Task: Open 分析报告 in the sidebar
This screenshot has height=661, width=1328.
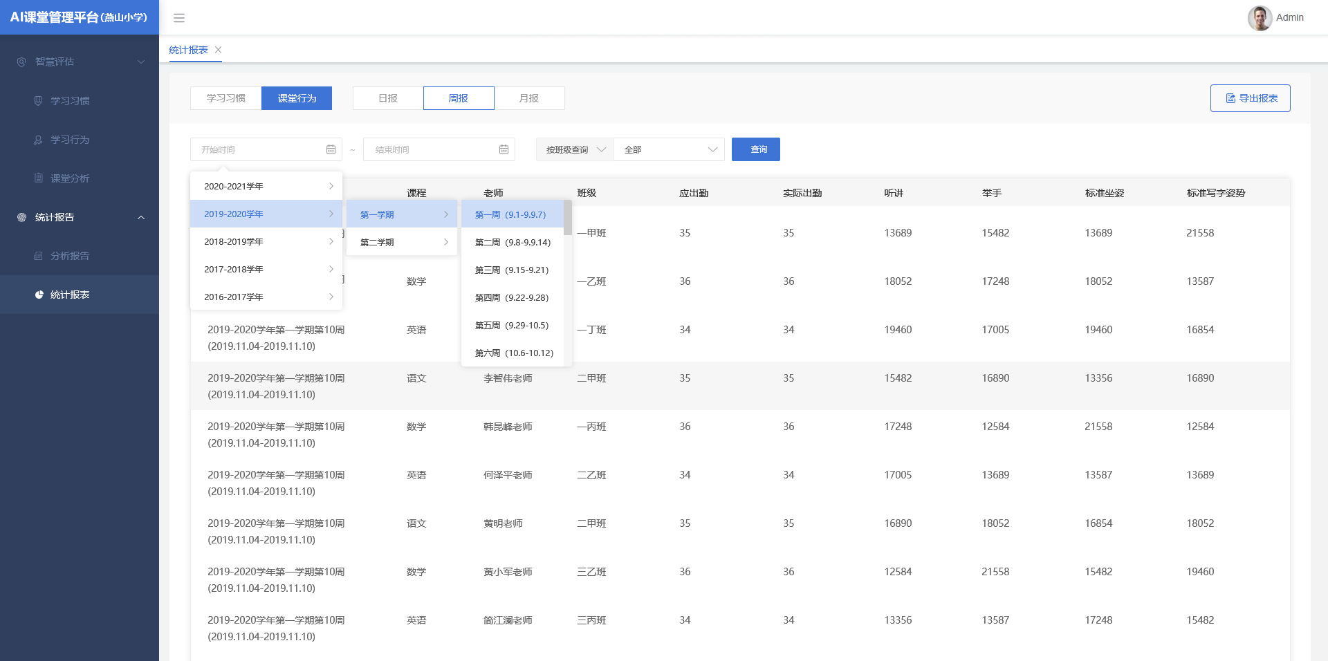Action: pos(70,256)
